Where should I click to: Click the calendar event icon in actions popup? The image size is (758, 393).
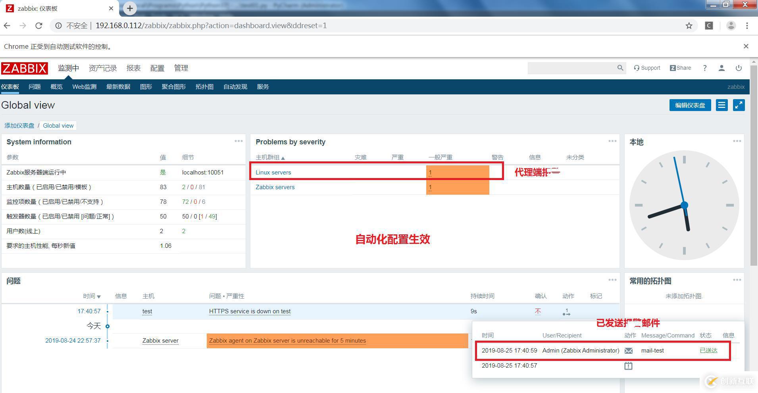click(x=628, y=366)
